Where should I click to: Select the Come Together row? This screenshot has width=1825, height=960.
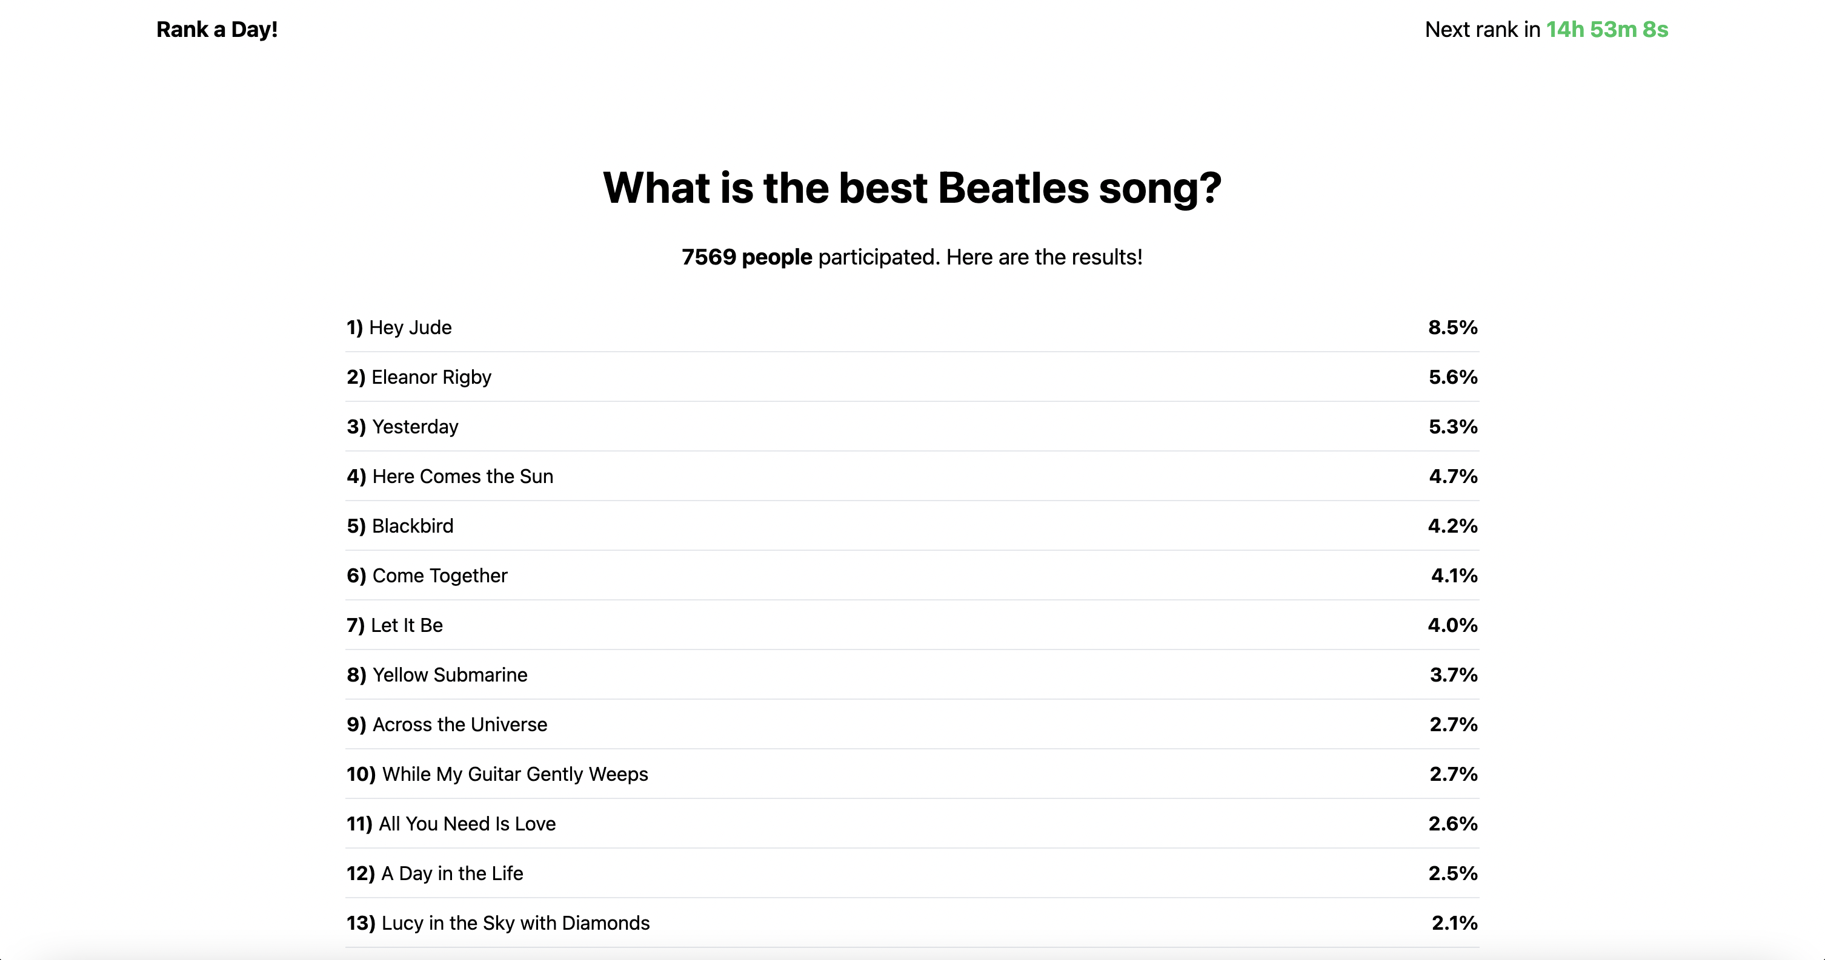click(x=912, y=575)
